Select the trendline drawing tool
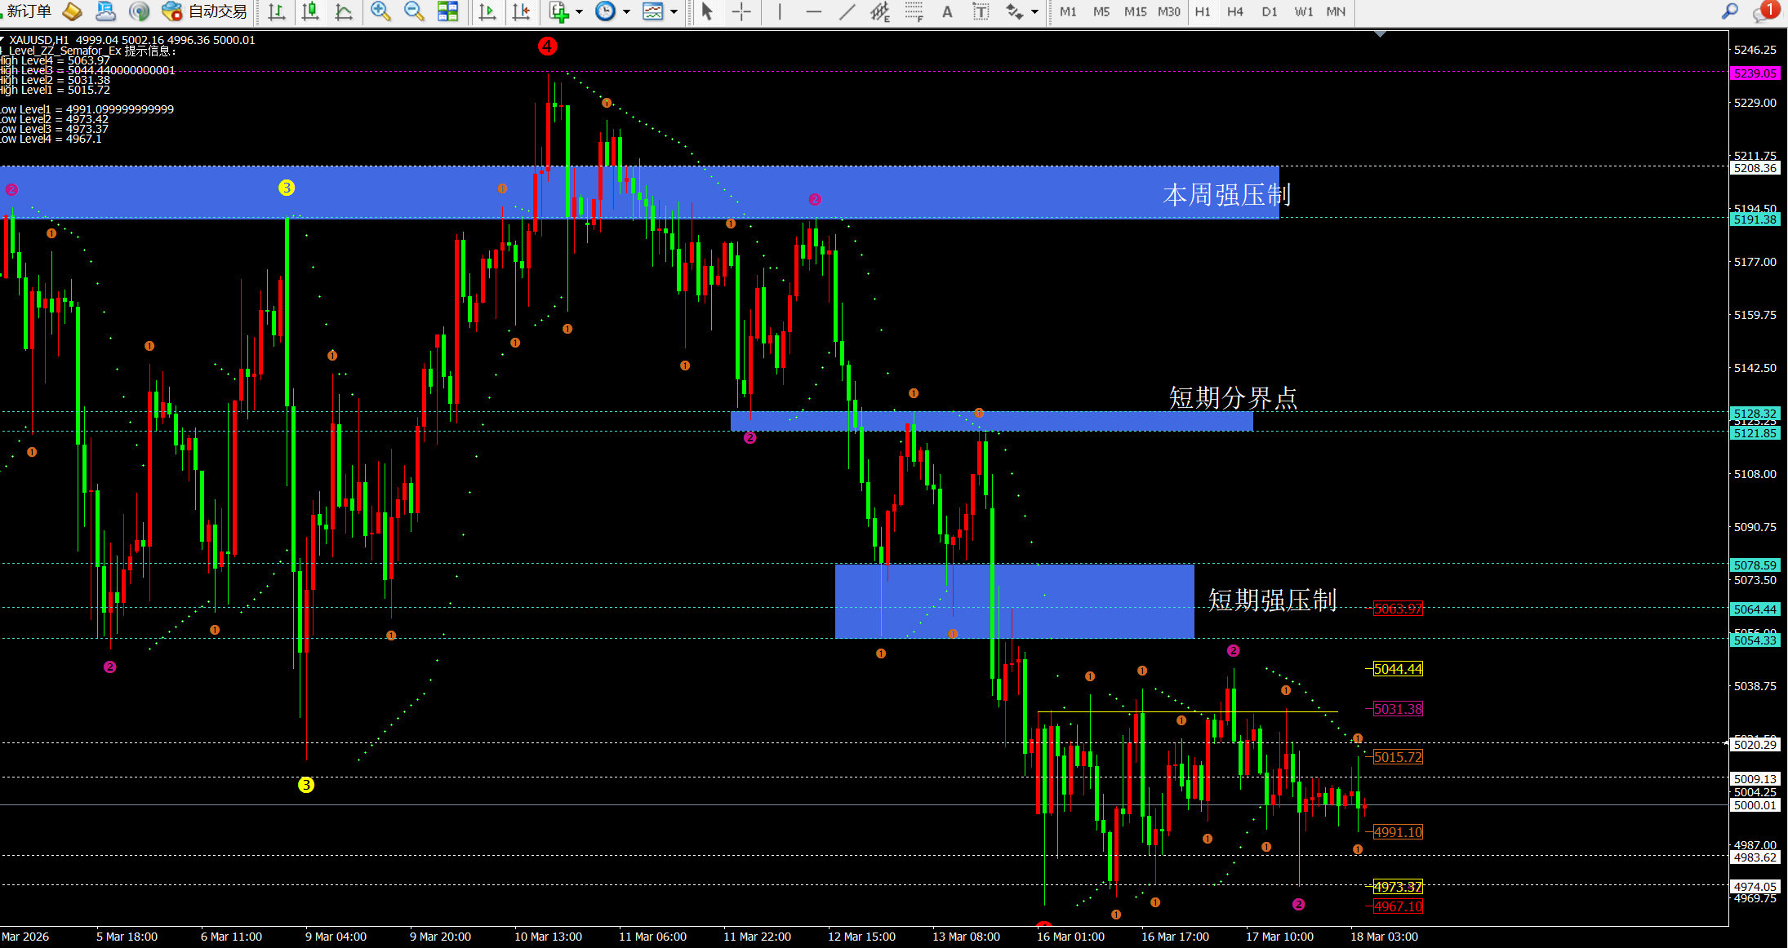 coord(847,11)
